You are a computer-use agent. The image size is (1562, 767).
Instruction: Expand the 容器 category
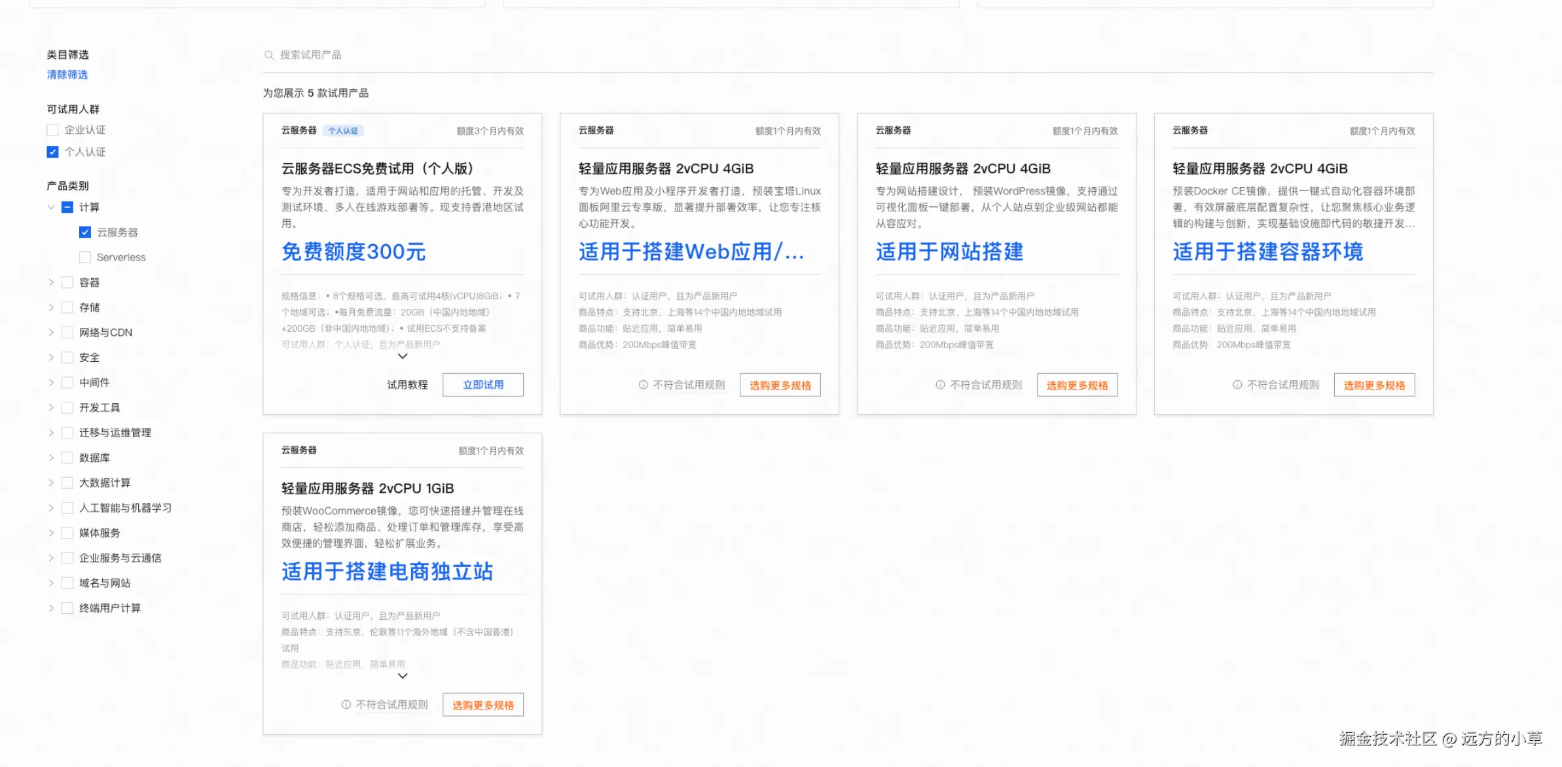pos(51,283)
